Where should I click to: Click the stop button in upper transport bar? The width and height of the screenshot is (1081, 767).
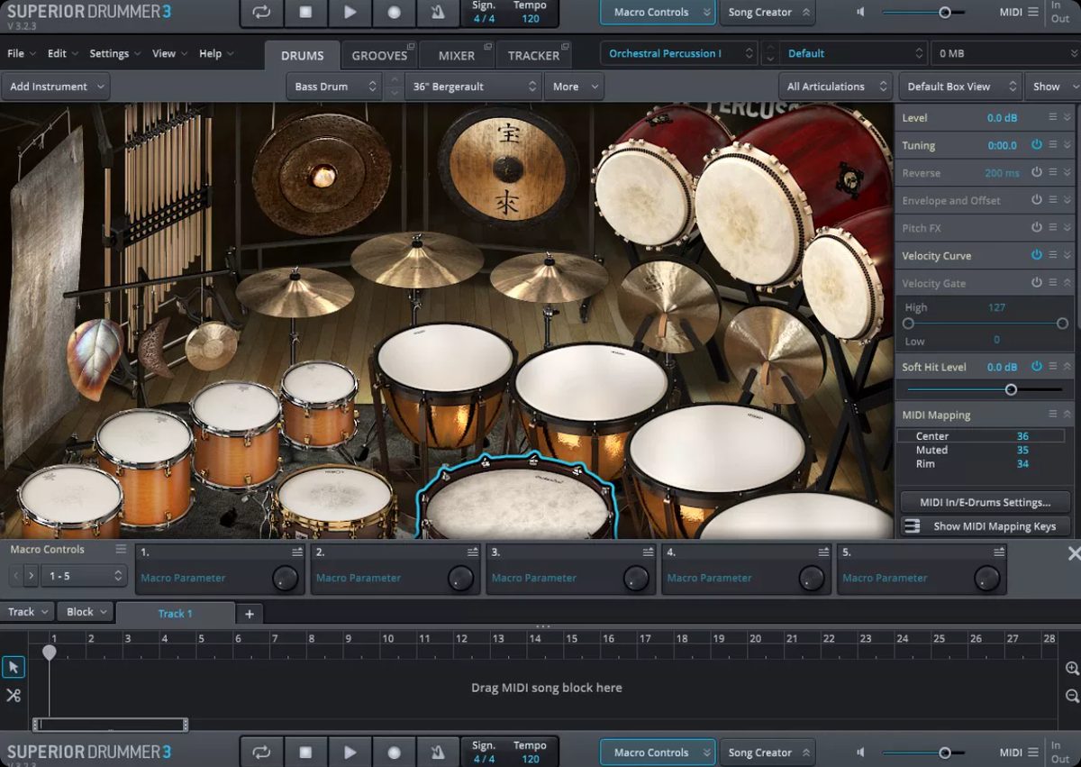tap(305, 13)
